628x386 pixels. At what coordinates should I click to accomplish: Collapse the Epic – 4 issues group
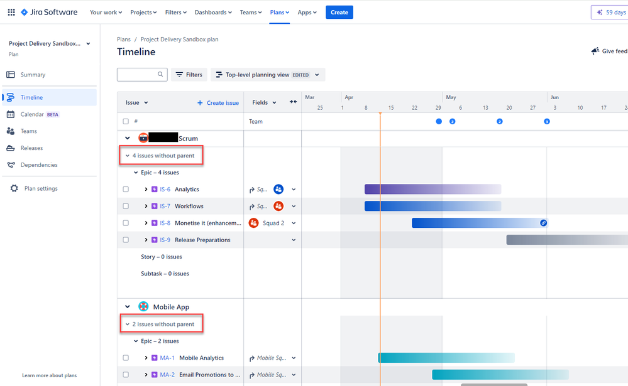(x=136, y=173)
